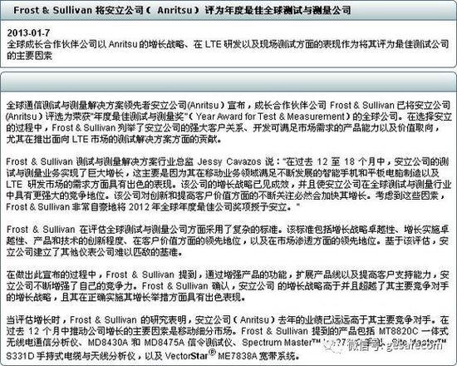457x366 pixels.
Task: Click "Year Award for Test & Measurement" text
Action: (x=271, y=116)
